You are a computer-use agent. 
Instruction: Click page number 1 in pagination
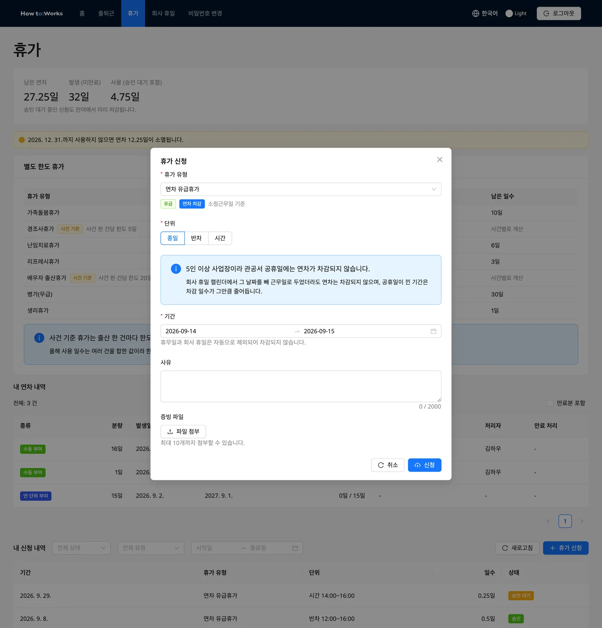pos(565,521)
